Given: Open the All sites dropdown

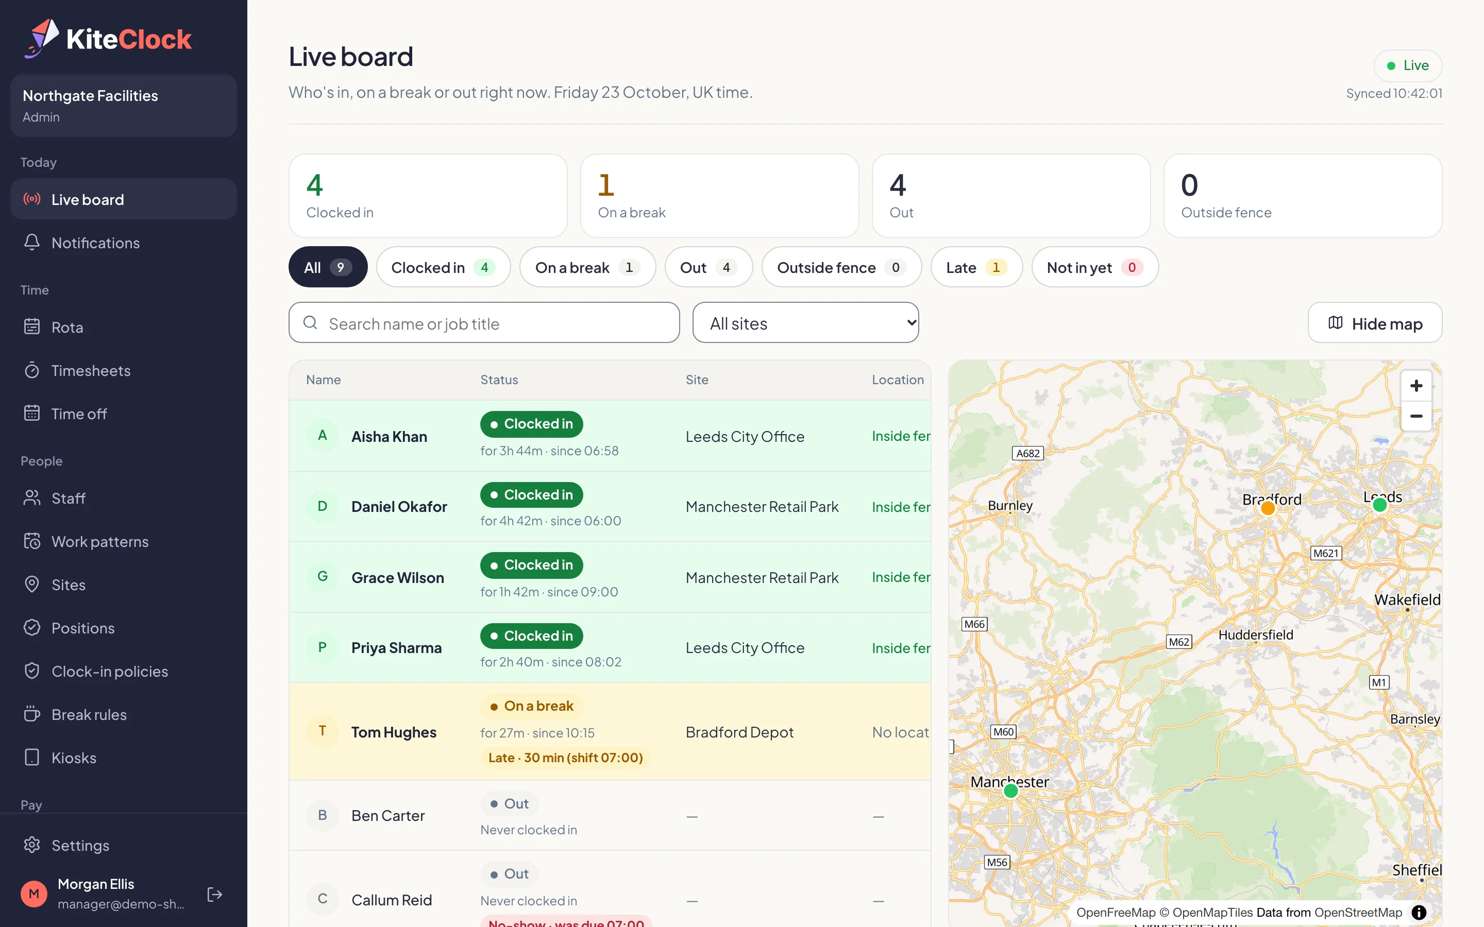Looking at the screenshot, I should click(806, 322).
